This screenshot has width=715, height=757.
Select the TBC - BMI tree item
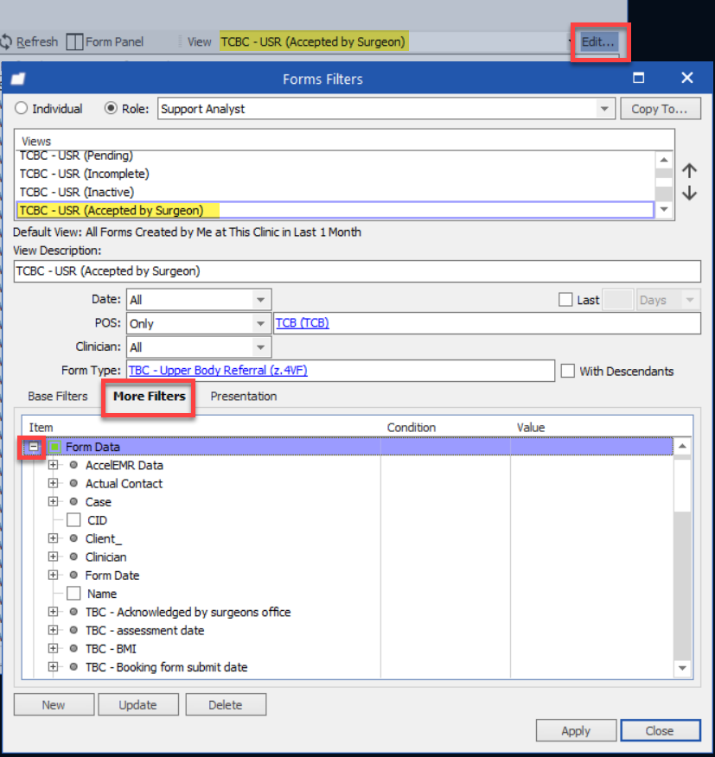pos(111,649)
